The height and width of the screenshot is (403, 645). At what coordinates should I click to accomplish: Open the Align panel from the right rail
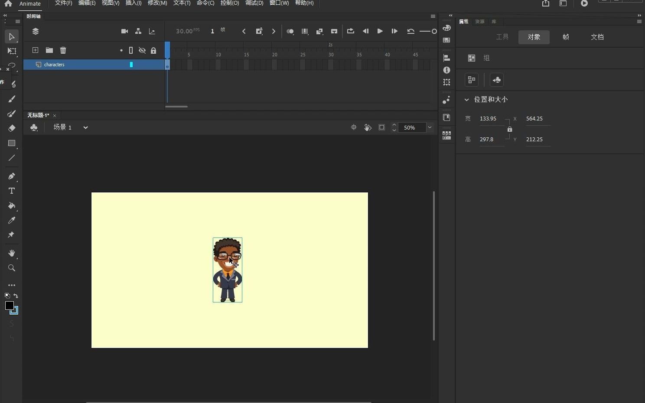[447, 58]
